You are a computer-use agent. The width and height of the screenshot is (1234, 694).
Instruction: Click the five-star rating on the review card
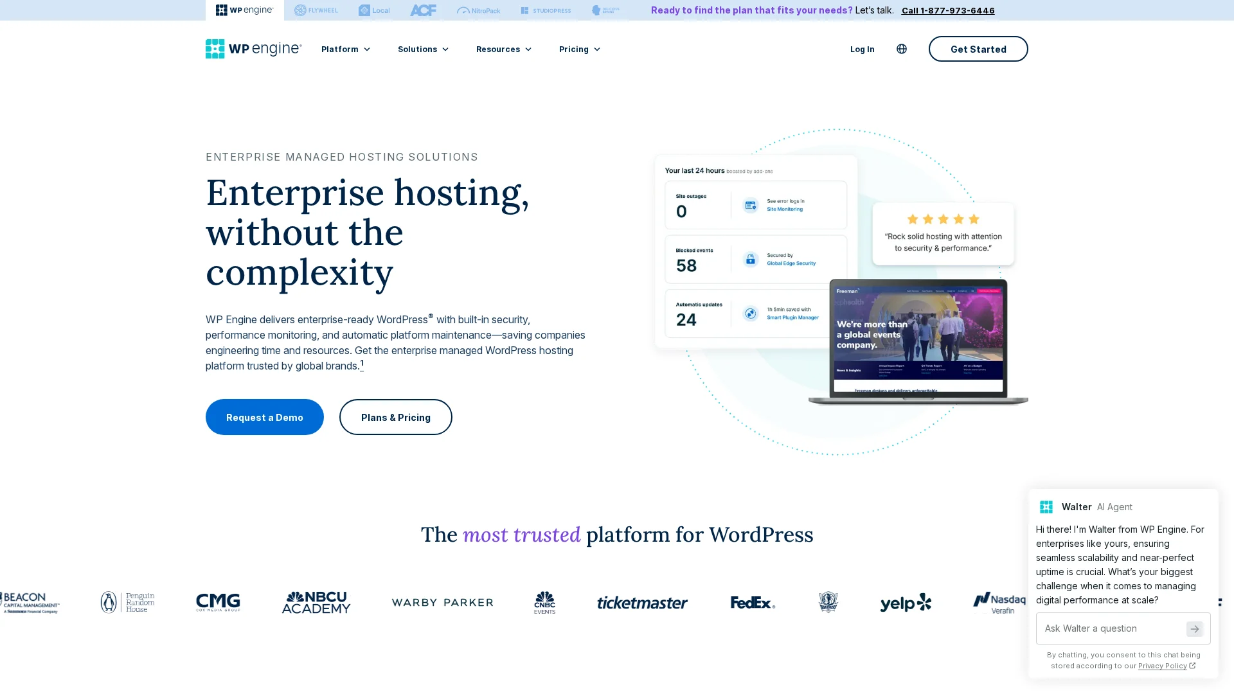[x=943, y=219]
